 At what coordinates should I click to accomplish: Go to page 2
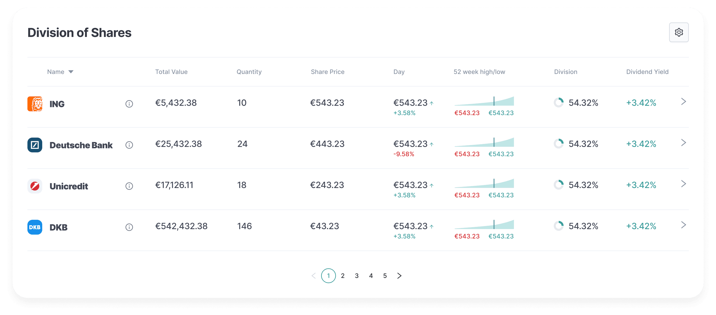tap(343, 276)
